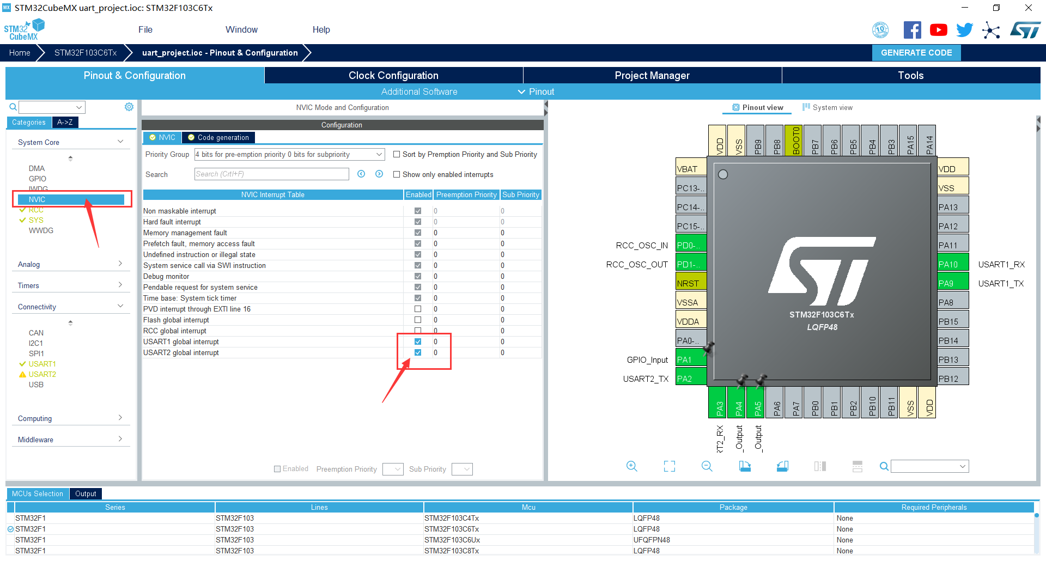Rotate the chip view counter-clockwise
This screenshot has width=1046, height=561.
click(x=782, y=466)
